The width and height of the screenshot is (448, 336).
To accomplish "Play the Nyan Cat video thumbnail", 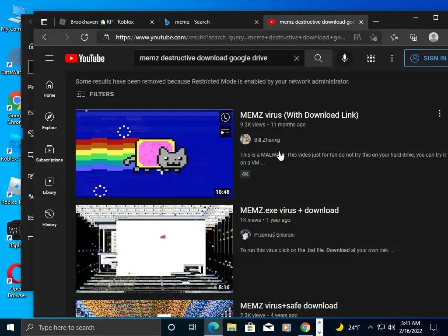I will point(154,154).
